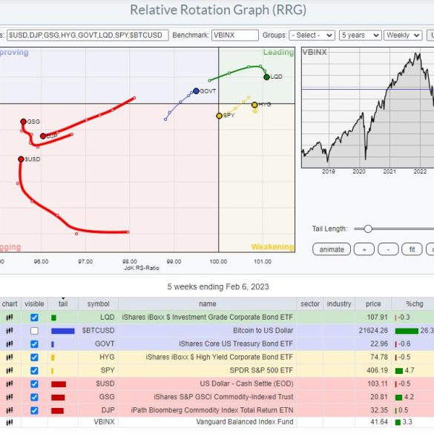
Task: Open chart icon for GSG row
Action: click(10, 397)
